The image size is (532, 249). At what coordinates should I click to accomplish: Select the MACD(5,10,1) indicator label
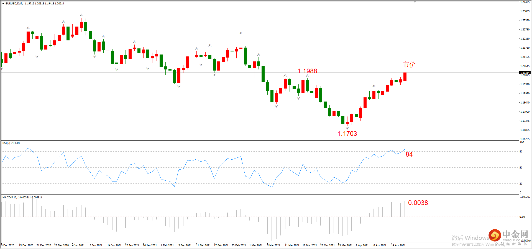coord(22,198)
